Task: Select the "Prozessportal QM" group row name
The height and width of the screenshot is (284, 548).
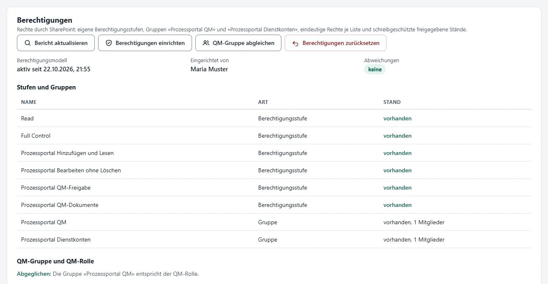Action: (44, 222)
